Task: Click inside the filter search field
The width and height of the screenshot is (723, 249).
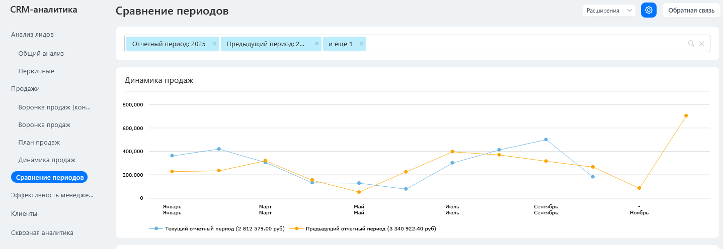Action: coord(523,44)
